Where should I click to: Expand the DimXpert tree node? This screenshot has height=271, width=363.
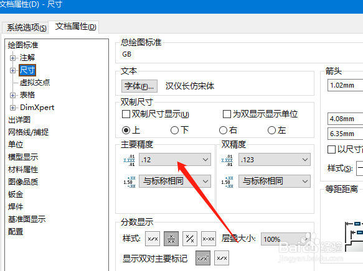tap(12, 108)
